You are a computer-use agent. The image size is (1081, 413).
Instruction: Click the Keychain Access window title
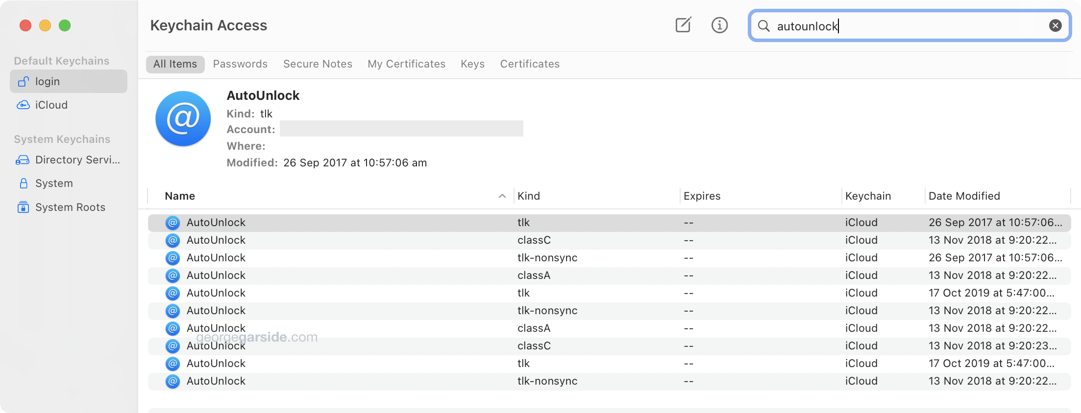pyautogui.click(x=209, y=25)
